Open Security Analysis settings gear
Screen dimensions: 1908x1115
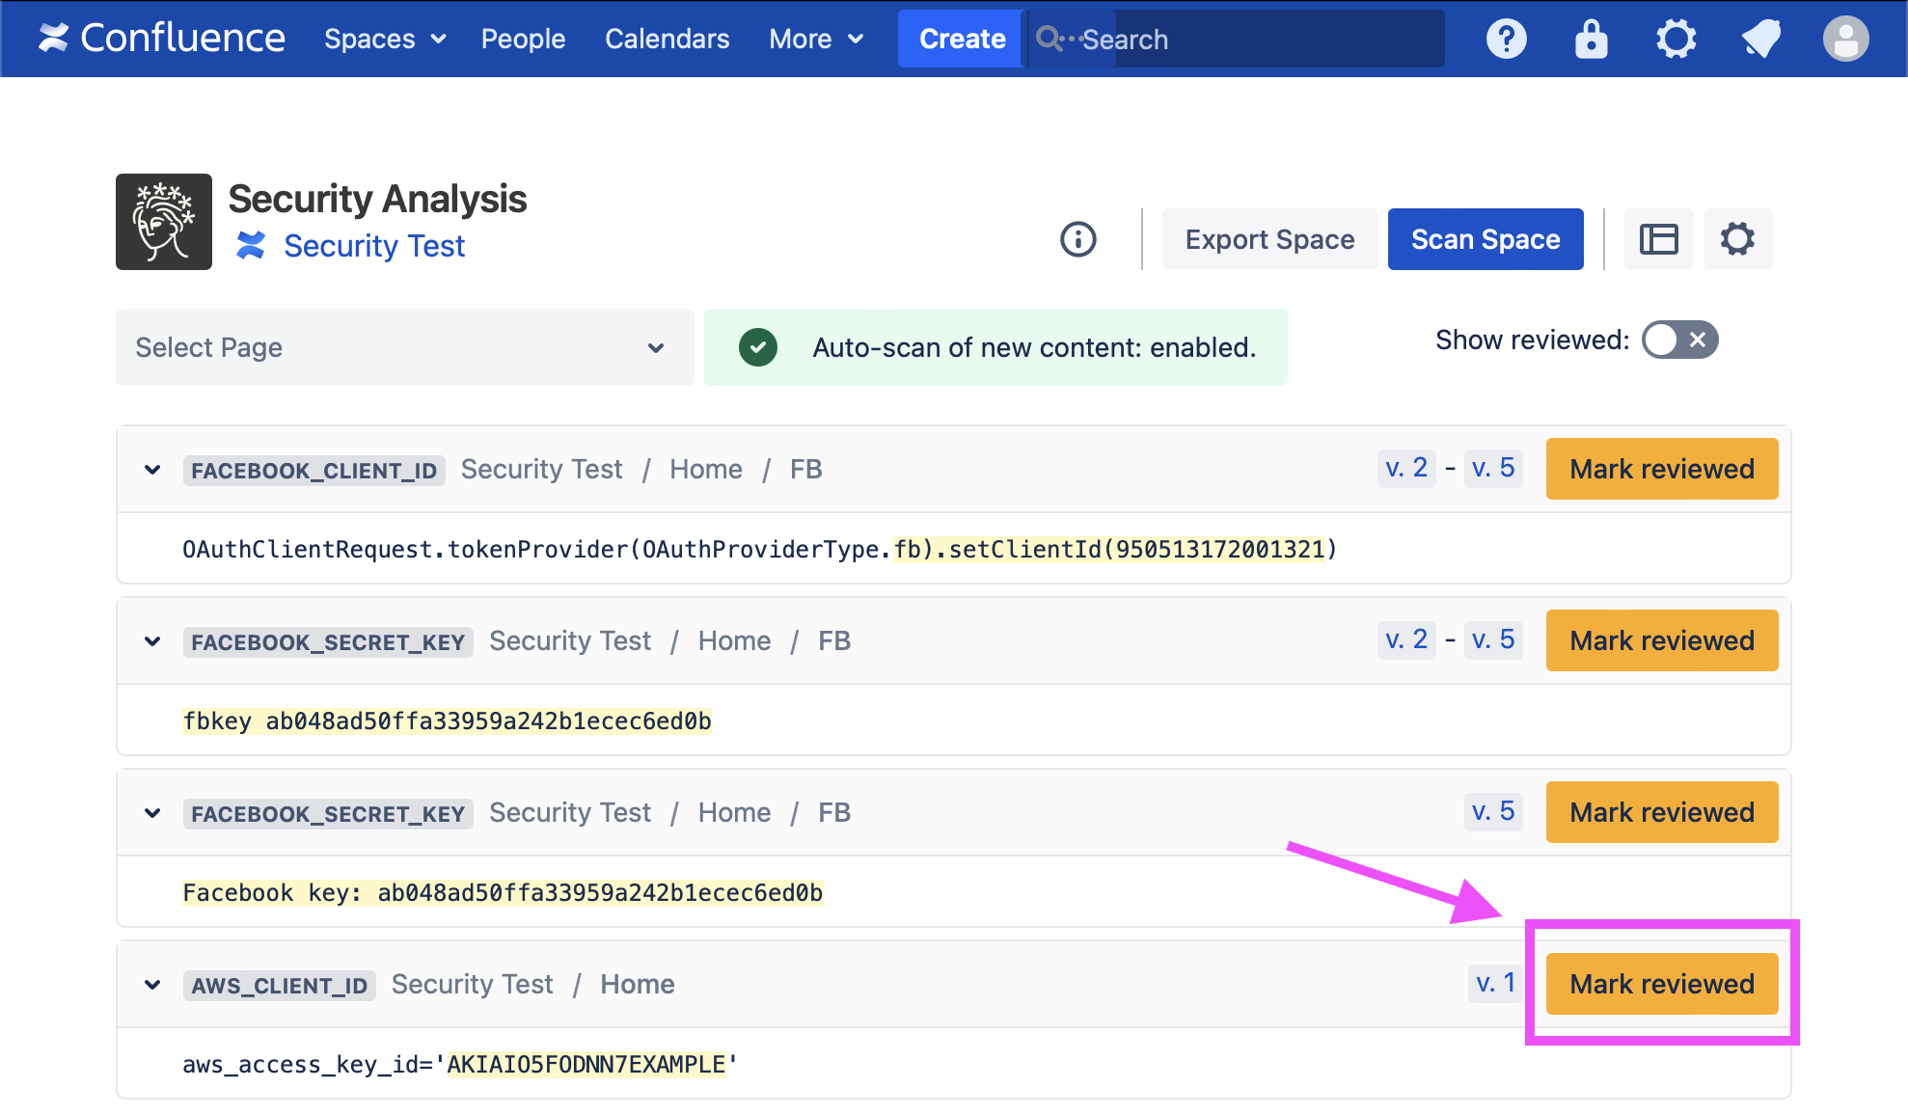coord(1737,239)
